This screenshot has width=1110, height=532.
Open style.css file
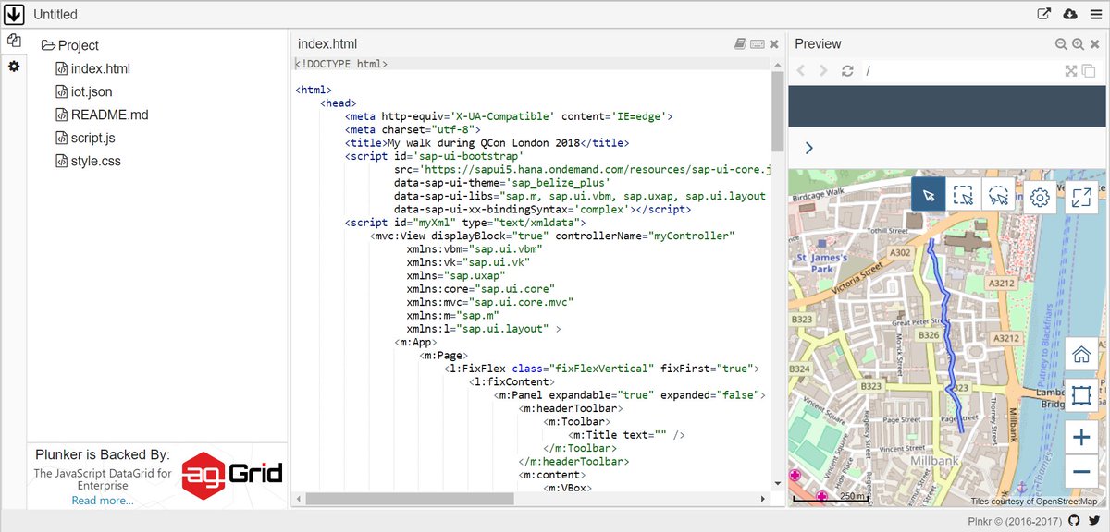click(x=88, y=161)
